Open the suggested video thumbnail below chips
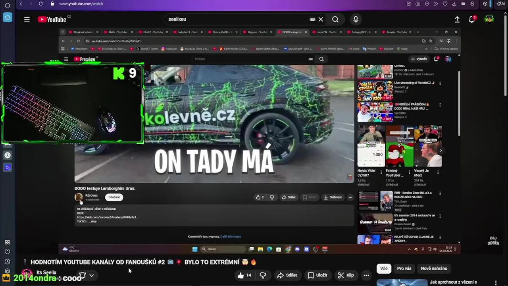 coord(402,282)
